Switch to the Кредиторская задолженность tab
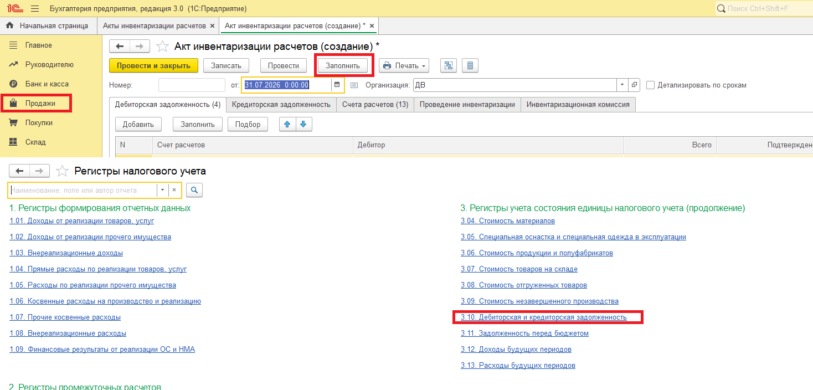 pyautogui.click(x=281, y=104)
